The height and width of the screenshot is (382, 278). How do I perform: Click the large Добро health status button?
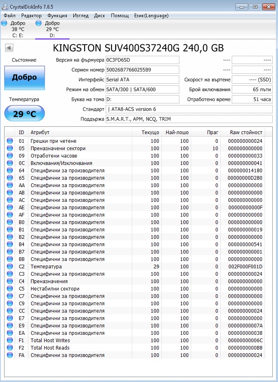point(25,78)
